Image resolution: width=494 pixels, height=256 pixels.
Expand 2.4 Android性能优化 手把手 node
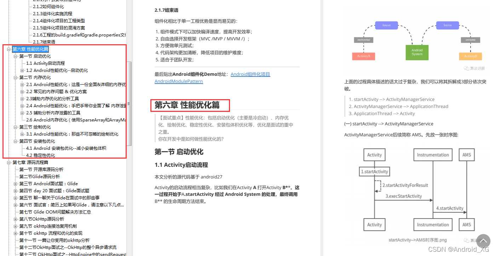pos(22,106)
